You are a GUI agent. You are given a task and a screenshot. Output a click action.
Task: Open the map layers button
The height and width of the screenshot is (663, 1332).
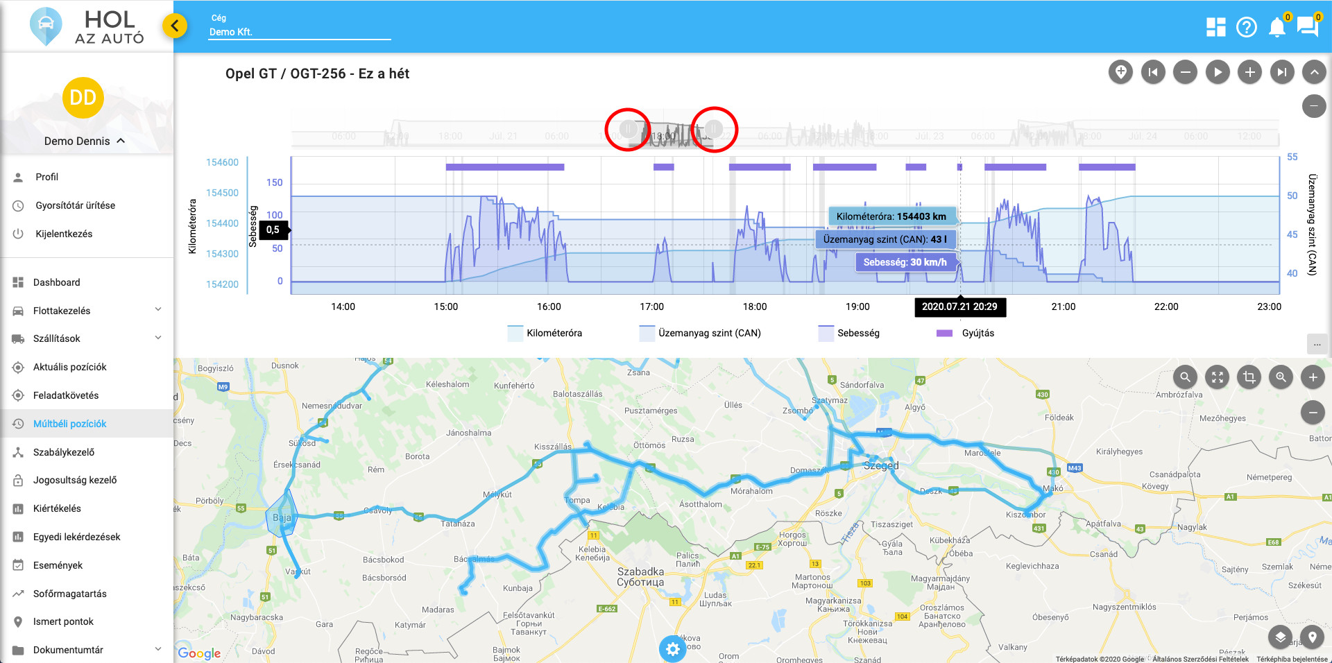tap(1280, 637)
